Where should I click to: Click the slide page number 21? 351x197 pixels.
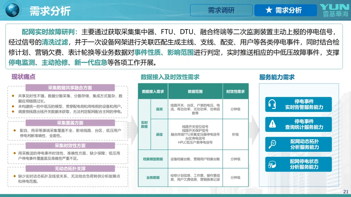pyautogui.click(x=345, y=191)
